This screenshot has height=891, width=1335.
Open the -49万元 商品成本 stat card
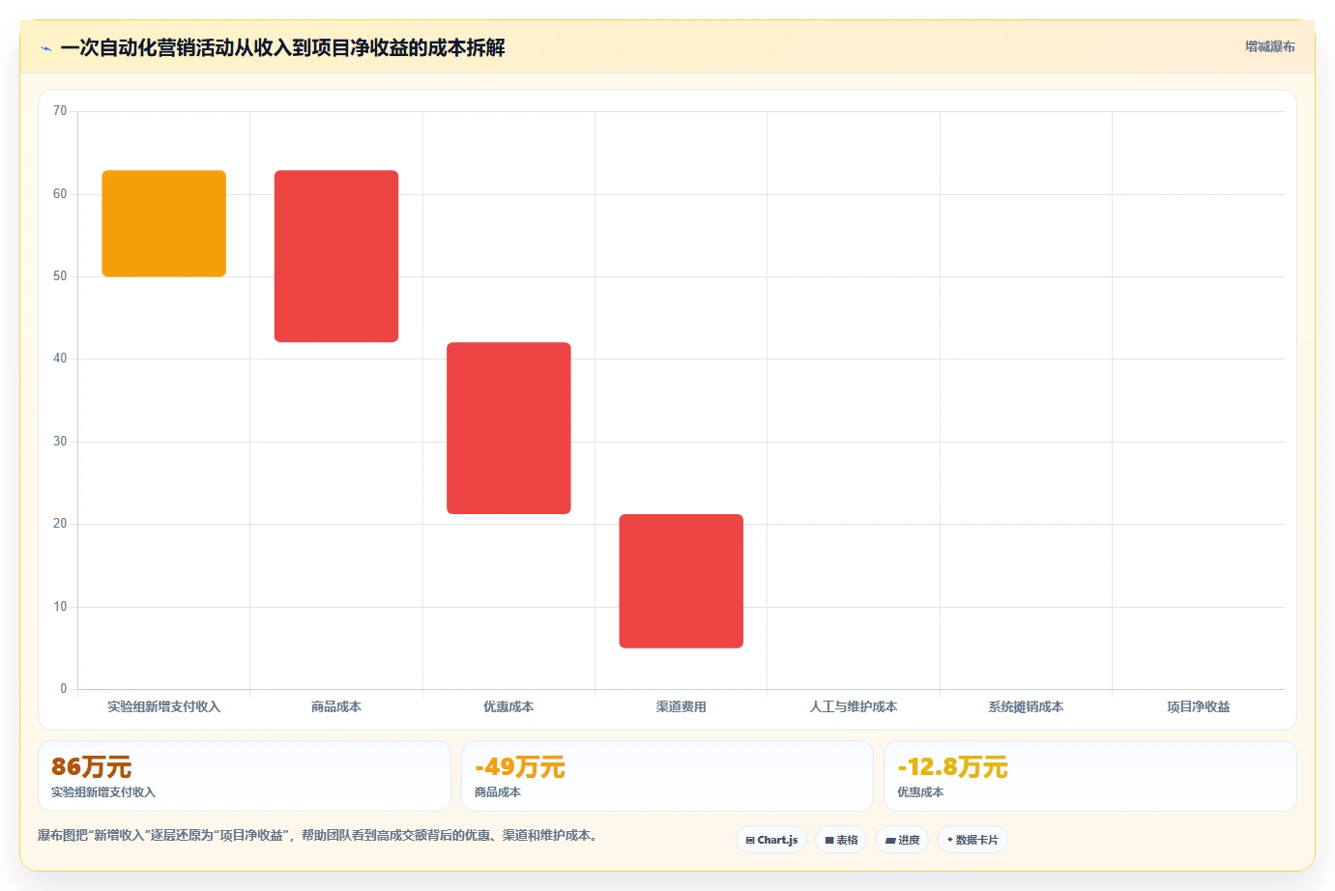pos(667,776)
